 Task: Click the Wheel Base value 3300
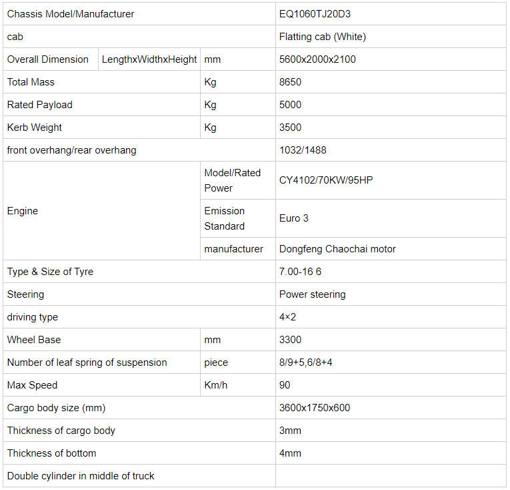[x=290, y=340]
